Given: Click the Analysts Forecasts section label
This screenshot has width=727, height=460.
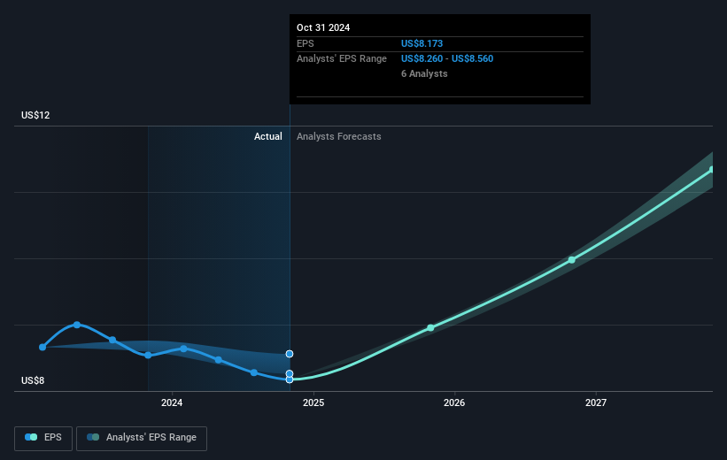Looking at the screenshot, I should point(339,136).
